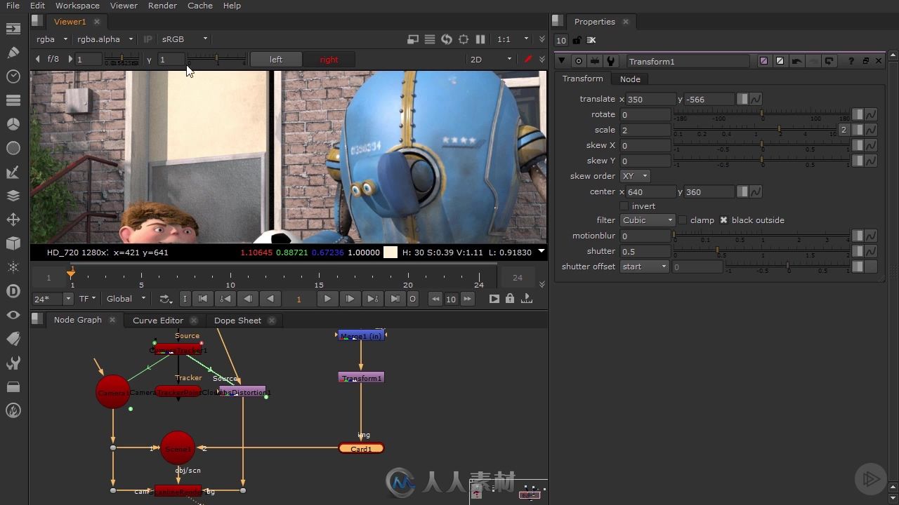899x505 pixels.
Task: Click the viewer refresh icon
Action: click(x=447, y=39)
